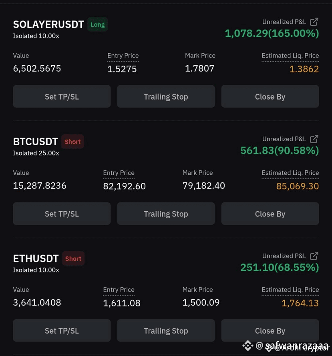The width and height of the screenshot is (332, 356).
Task: Open the BTCUSDT pair title
Action: (35, 142)
